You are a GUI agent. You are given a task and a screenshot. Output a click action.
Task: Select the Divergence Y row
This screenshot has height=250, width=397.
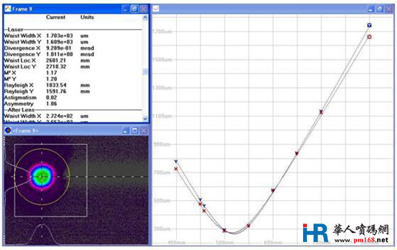tap(49, 54)
